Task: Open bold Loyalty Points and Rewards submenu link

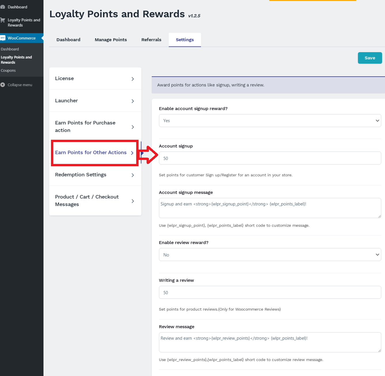Action: click(16, 60)
